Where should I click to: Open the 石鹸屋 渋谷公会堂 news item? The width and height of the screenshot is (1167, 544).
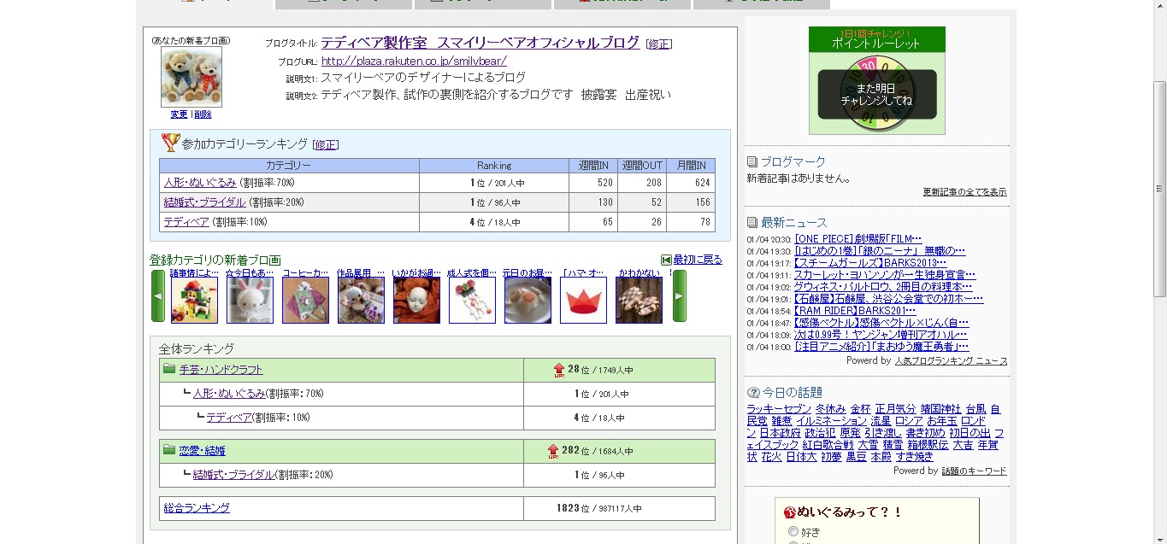(888, 299)
